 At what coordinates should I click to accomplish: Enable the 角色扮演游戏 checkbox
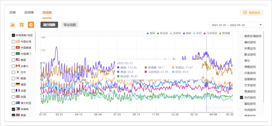[x=242, y=36]
